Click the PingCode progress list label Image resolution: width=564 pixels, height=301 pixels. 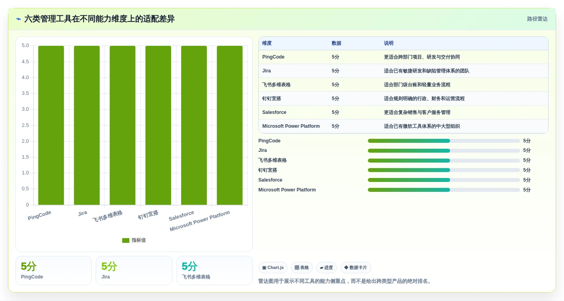(x=269, y=141)
